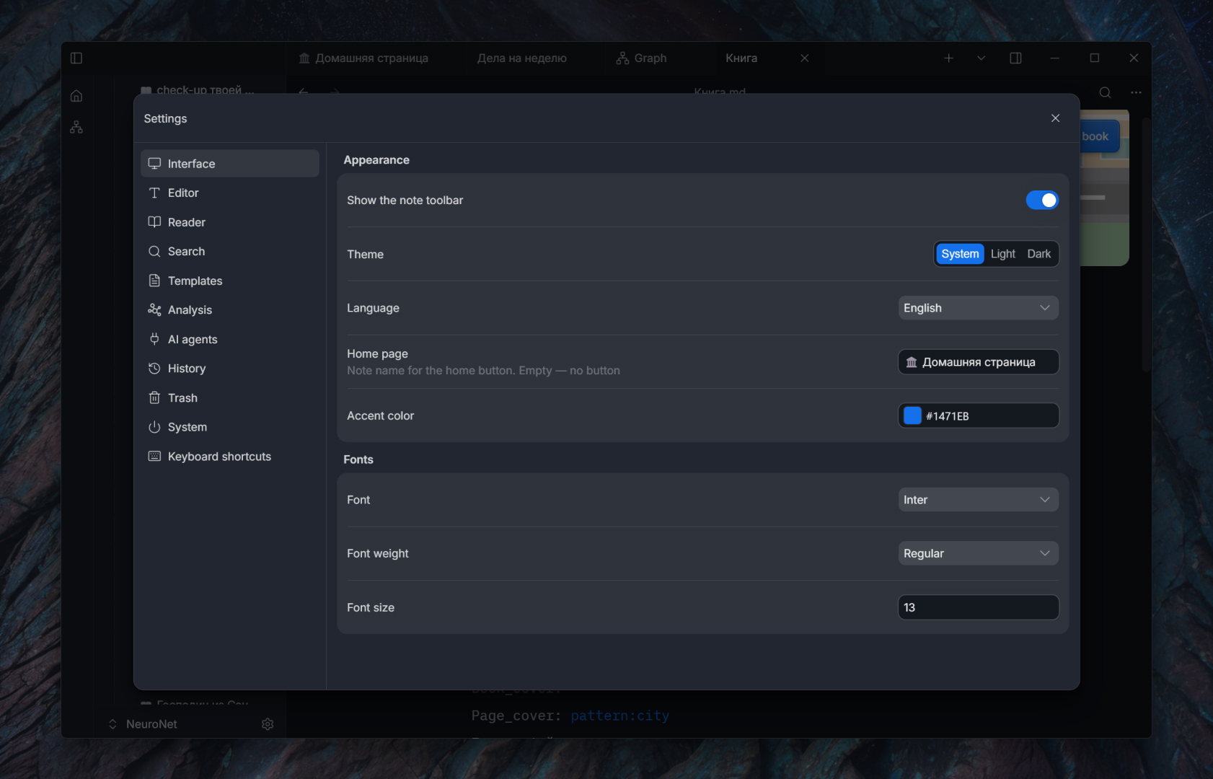Click the search magnifier icon in note header
Viewport: 1213px width, 779px height.
1105,92
